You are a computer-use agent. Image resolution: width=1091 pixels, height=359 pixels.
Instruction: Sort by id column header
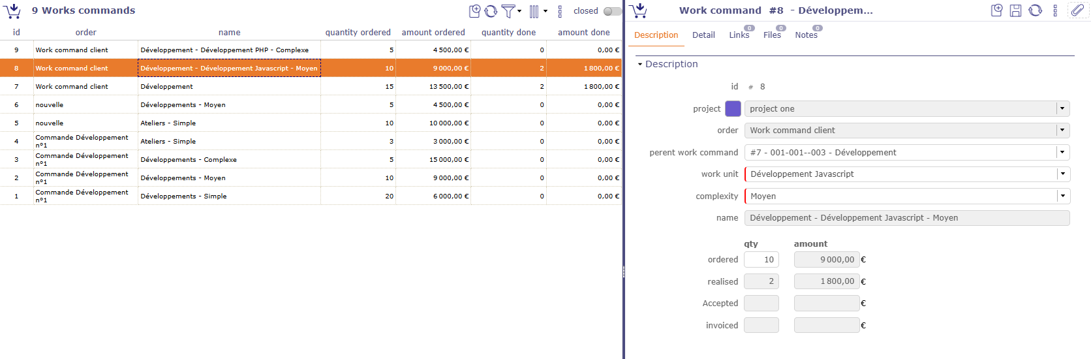[x=16, y=32]
